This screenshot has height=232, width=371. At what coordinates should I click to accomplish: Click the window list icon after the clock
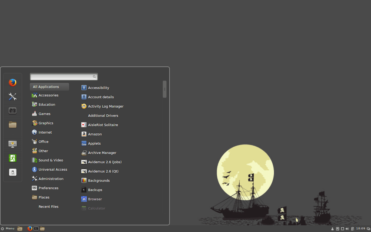click(x=368, y=229)
